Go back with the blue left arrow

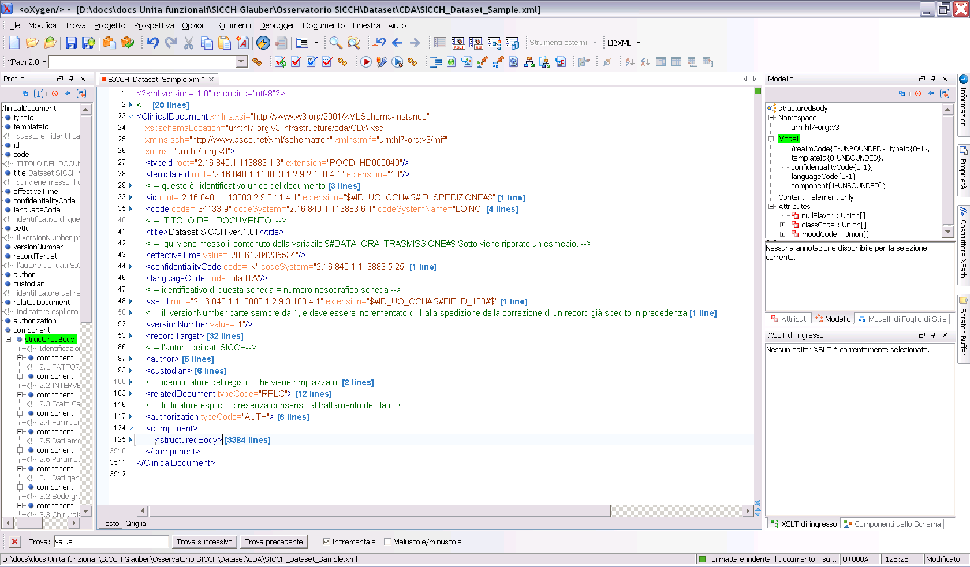tap(397, 43)
